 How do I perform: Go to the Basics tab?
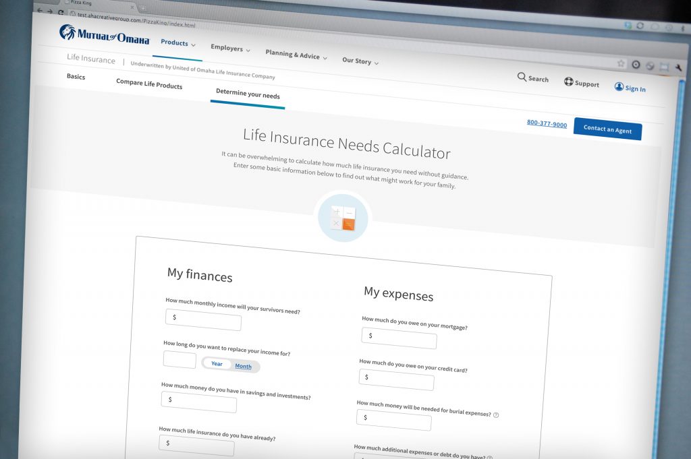pos(76,77)
